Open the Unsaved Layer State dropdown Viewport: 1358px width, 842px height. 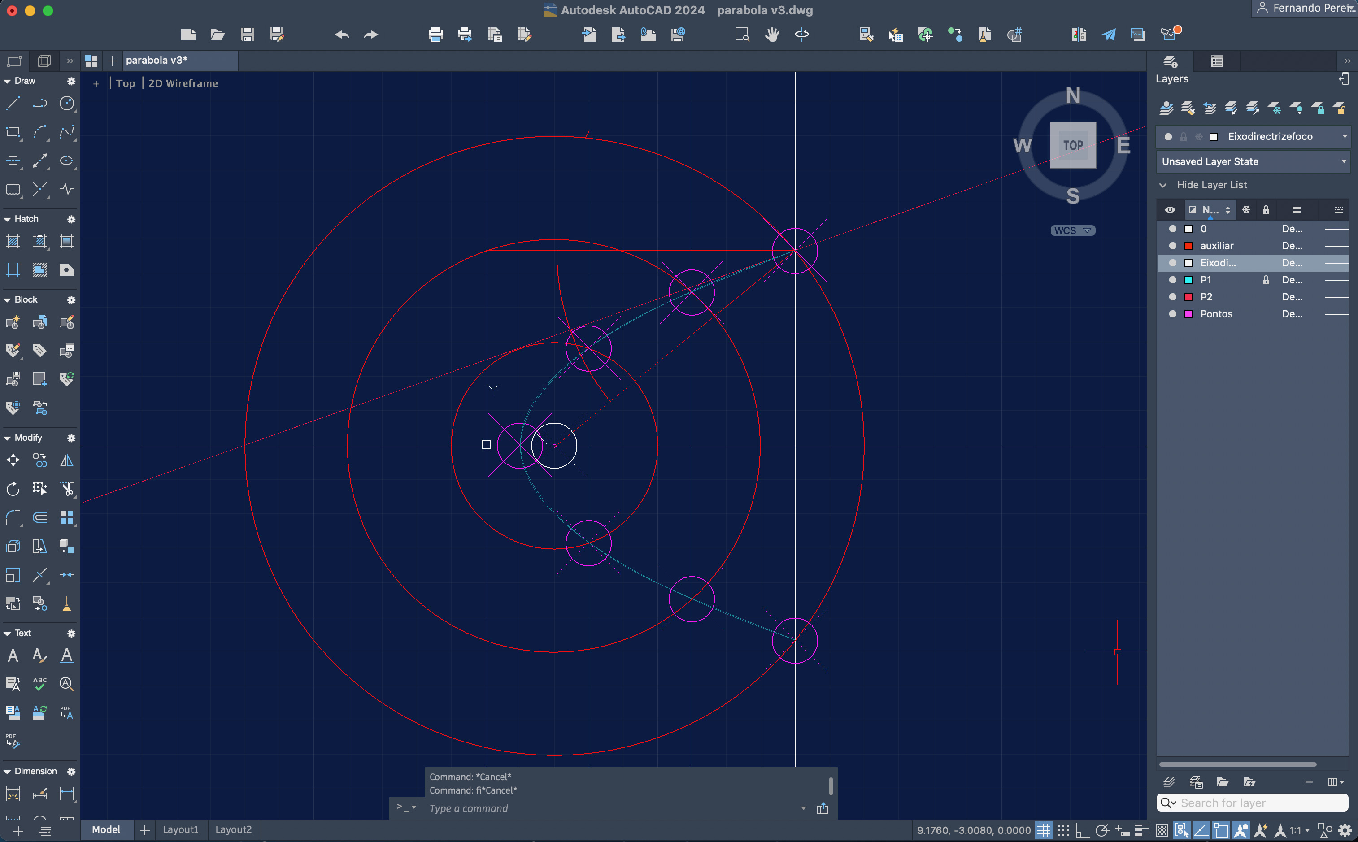pos(1254,161)
